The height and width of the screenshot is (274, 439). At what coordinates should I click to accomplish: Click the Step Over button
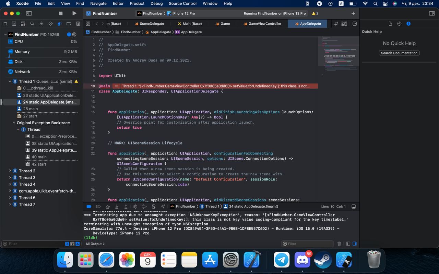[107, 207]
